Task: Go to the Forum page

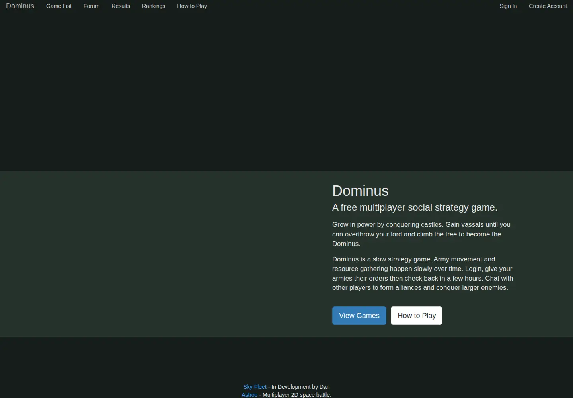Action: click(x=92, y=6)
